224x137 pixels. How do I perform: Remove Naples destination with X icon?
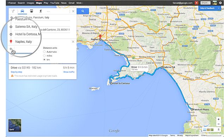73,42
